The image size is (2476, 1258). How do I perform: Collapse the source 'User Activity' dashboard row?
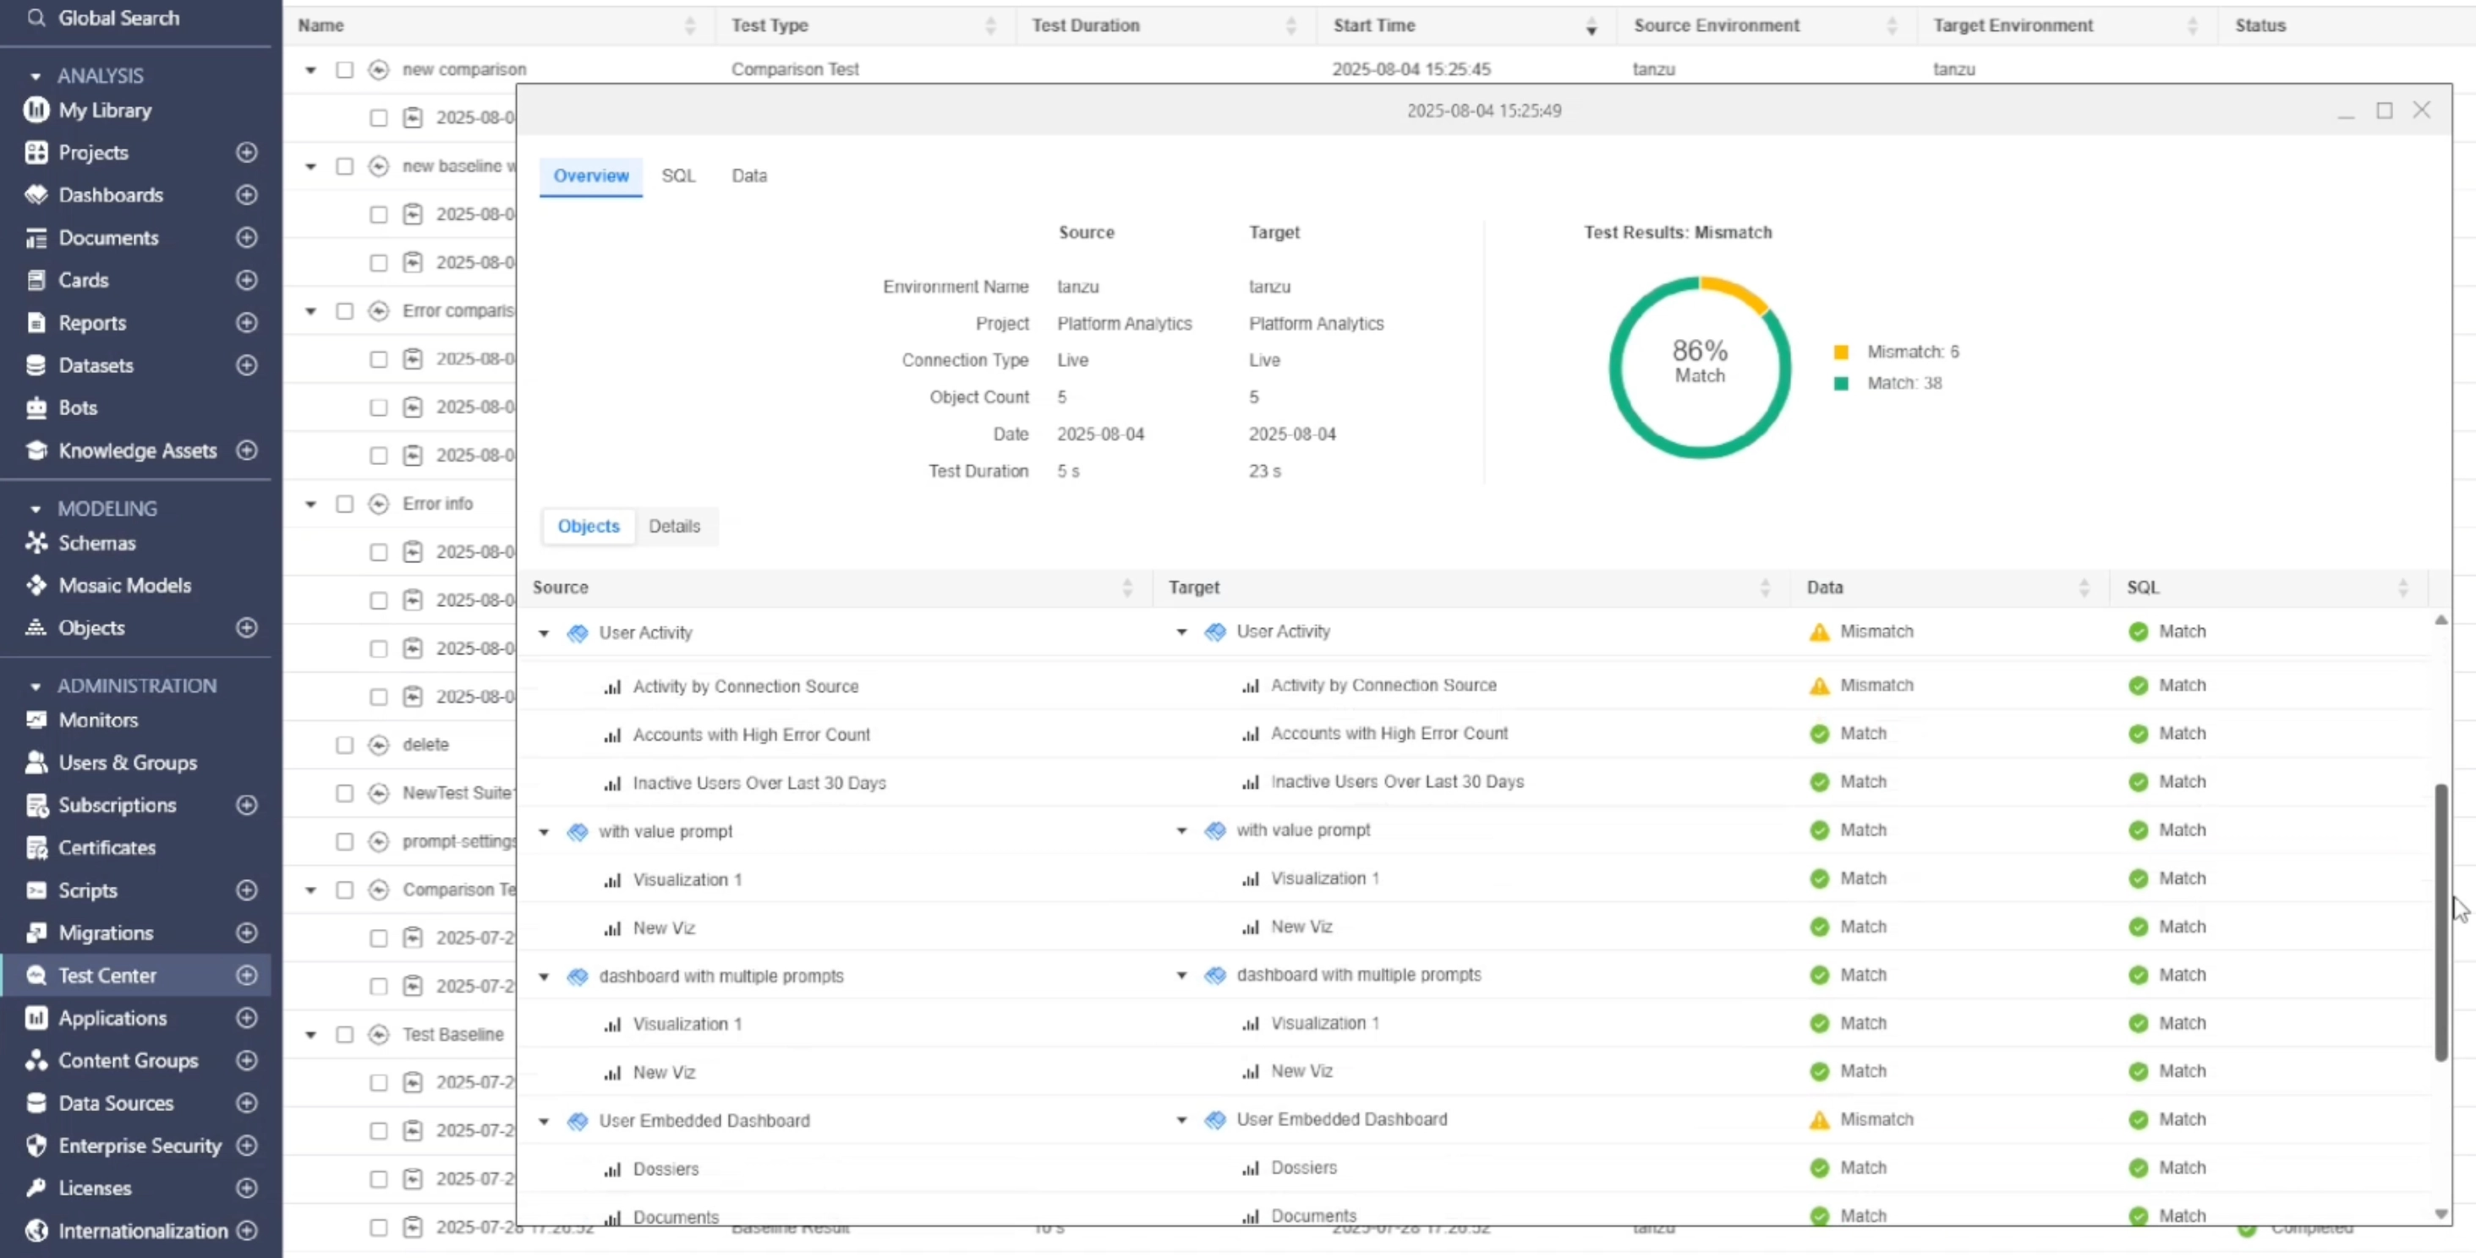point(544,633)
